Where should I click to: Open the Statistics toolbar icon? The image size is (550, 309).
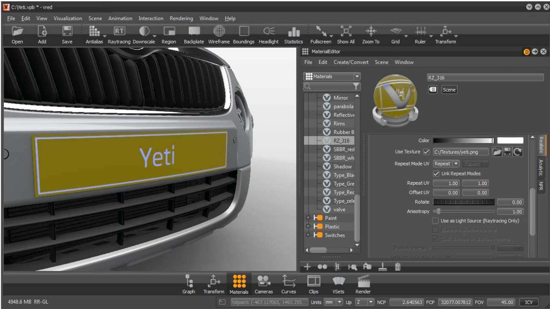tap(294, 32)
